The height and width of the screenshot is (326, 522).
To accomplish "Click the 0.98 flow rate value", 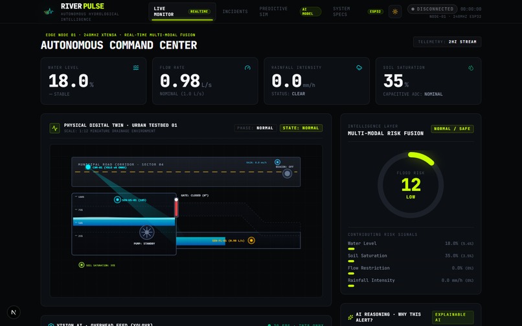I will pos(180,81).
